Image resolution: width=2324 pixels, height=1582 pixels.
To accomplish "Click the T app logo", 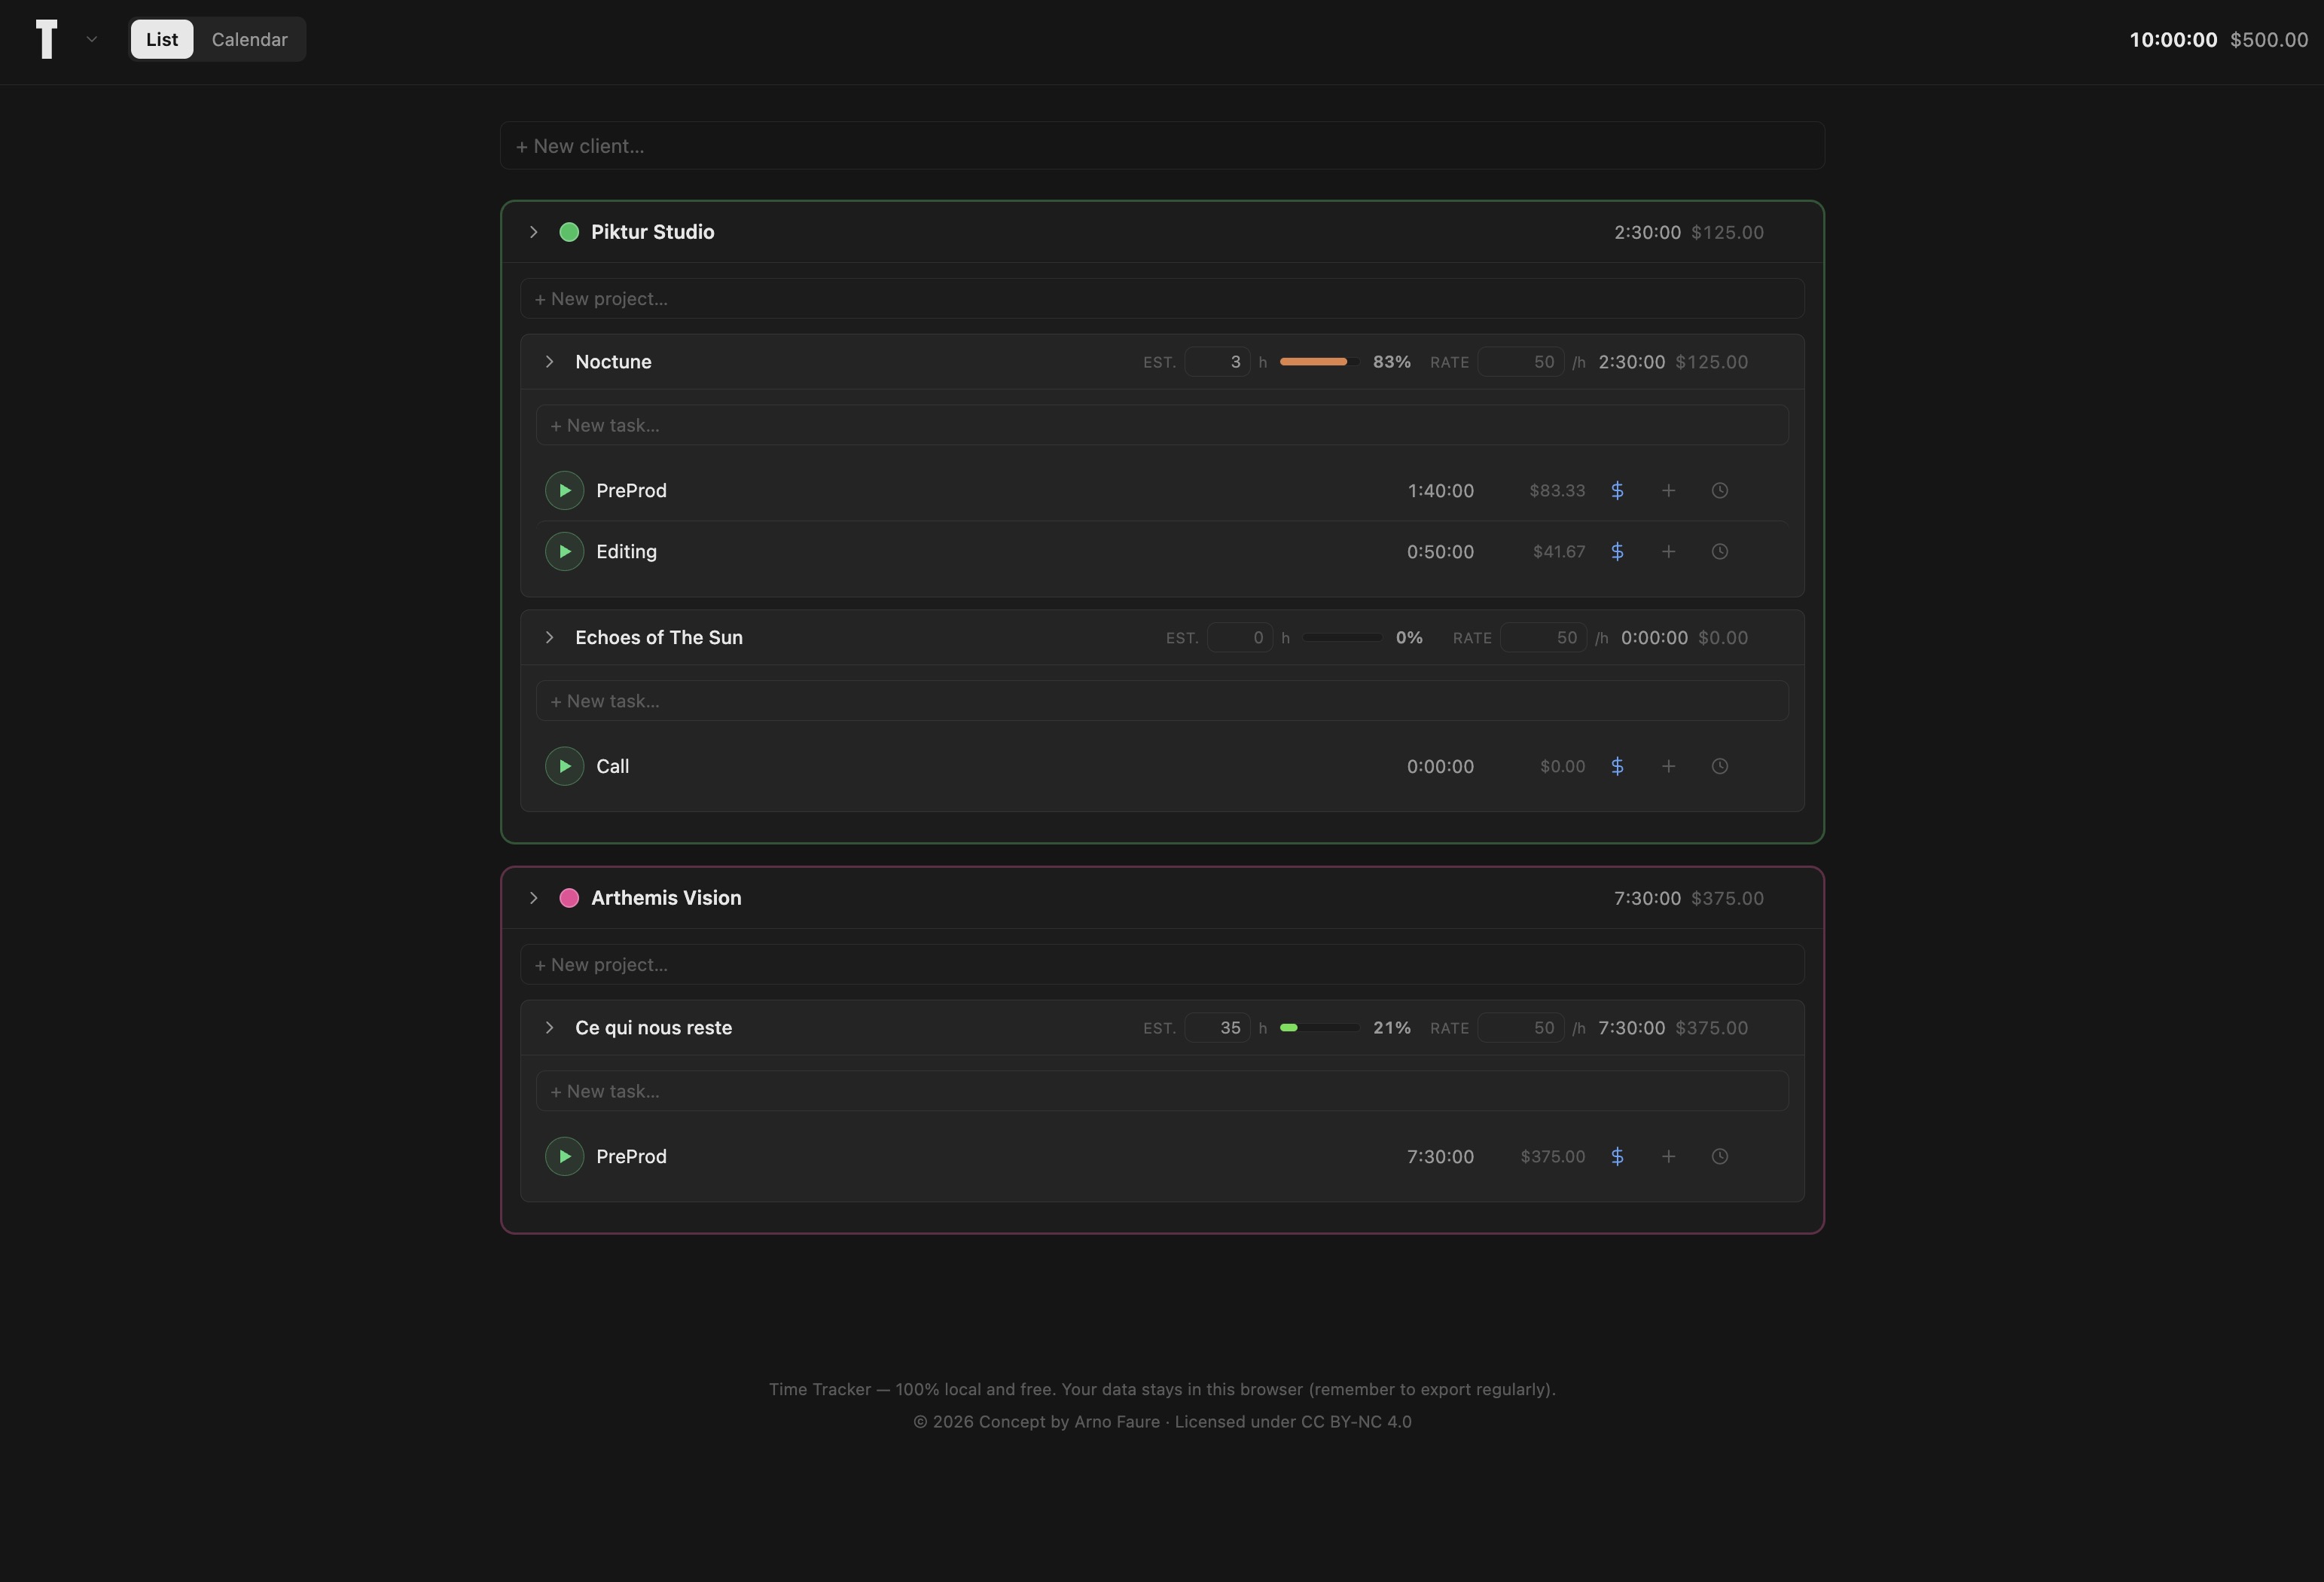I will tap(46, 40).
